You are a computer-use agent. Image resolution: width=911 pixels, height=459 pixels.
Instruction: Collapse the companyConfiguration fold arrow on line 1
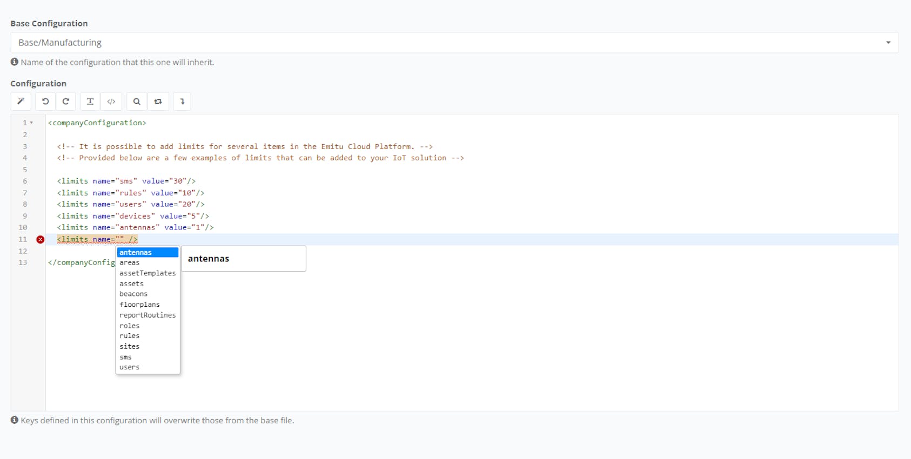click(32, 123)
